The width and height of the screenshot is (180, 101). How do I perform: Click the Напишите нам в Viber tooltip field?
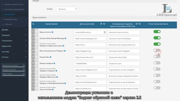(x=123, y=57)
